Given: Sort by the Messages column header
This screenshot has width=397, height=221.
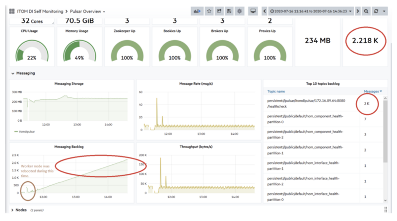Looking at the screenshot, I should click(373, 91).
